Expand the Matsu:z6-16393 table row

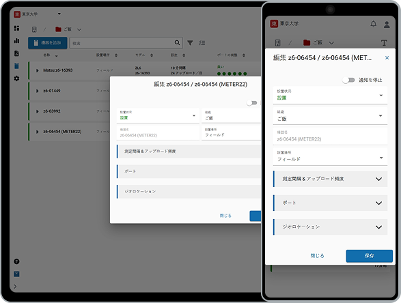(x=38, y=70)
